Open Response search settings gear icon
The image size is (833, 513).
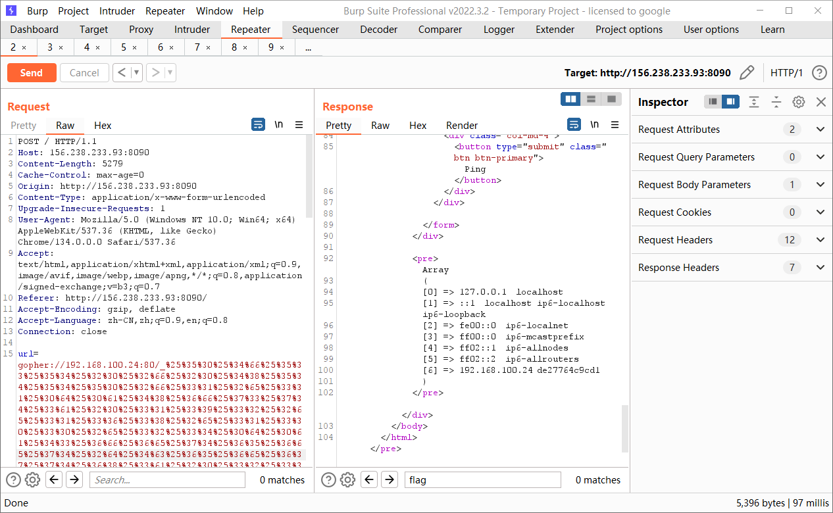[x=348, y=480]
